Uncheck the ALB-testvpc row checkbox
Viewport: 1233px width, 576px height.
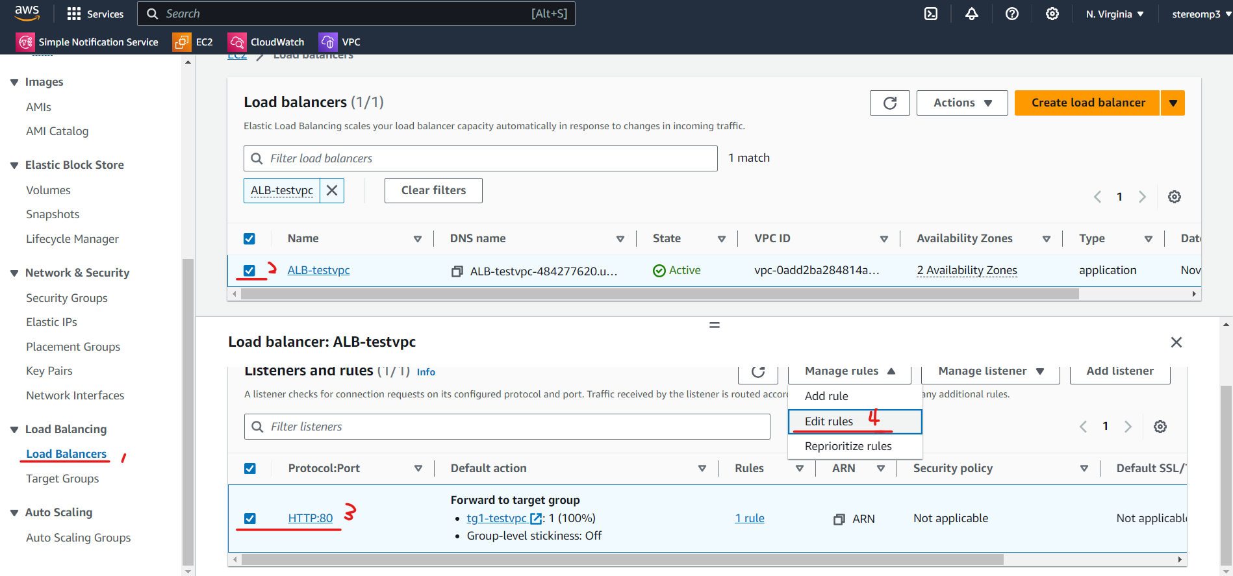point(249,271)
